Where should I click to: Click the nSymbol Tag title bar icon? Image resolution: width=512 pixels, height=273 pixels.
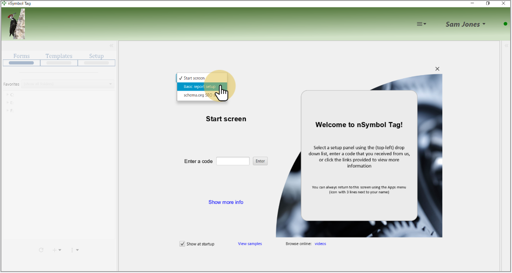pyautogui.click(x=4, y=3)
